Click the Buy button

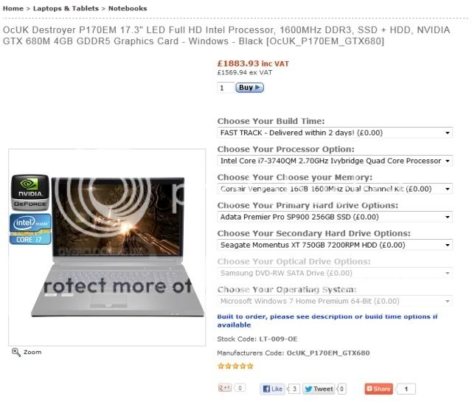[x=249, y=88]
